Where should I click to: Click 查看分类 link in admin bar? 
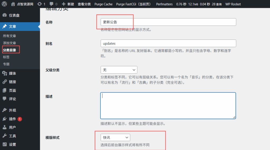(84, 4)
